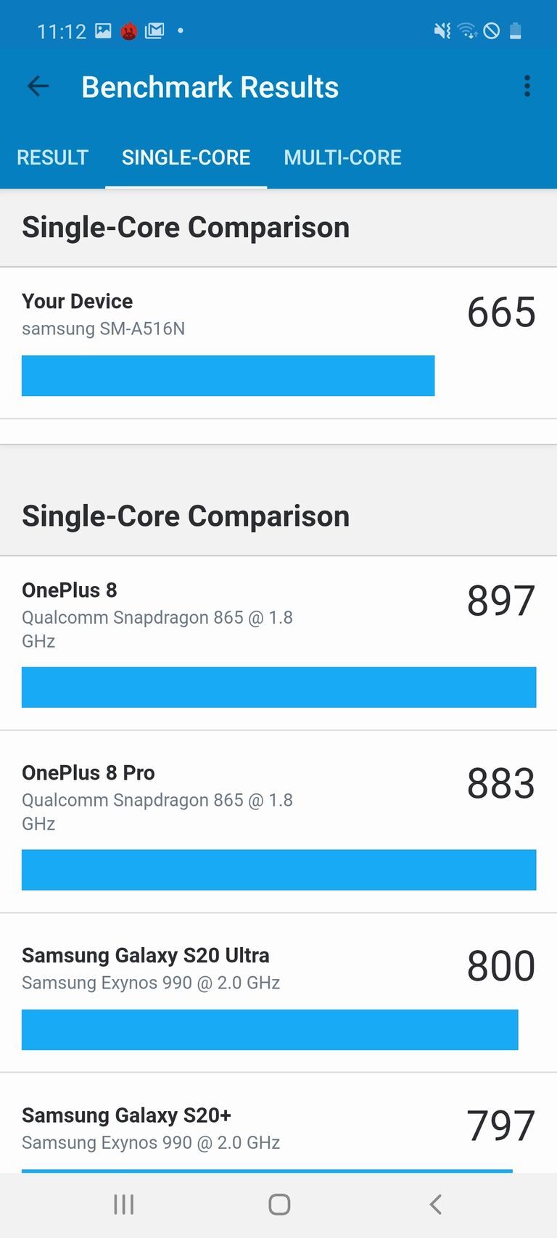
Task: Switch to the RESULT tab
Action: (x=52, y=157)
